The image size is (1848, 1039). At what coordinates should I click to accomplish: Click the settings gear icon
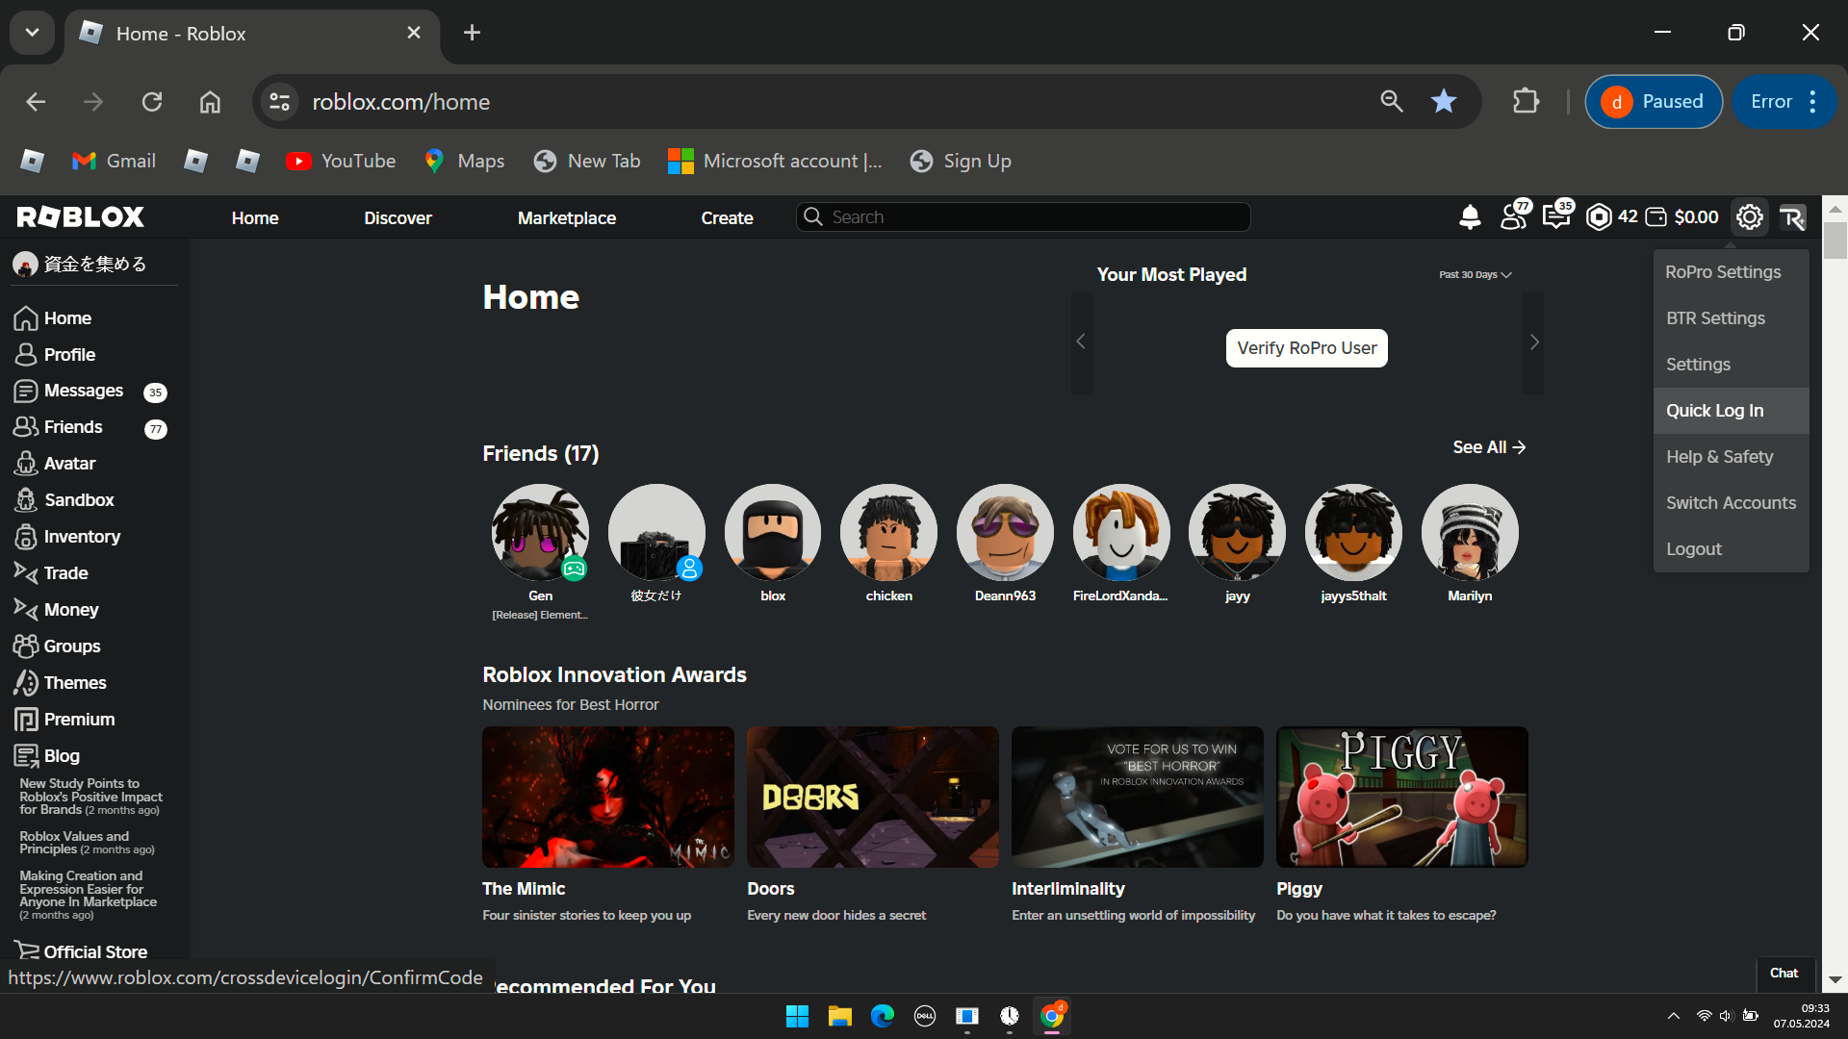pyautogui.click(x=1750, y=217)
